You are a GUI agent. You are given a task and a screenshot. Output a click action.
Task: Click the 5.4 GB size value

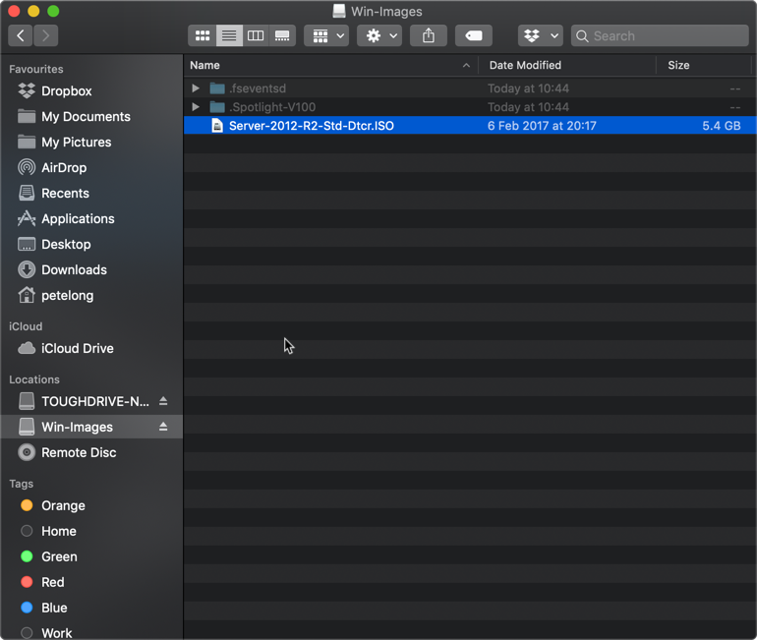click(x=722, y=126)
